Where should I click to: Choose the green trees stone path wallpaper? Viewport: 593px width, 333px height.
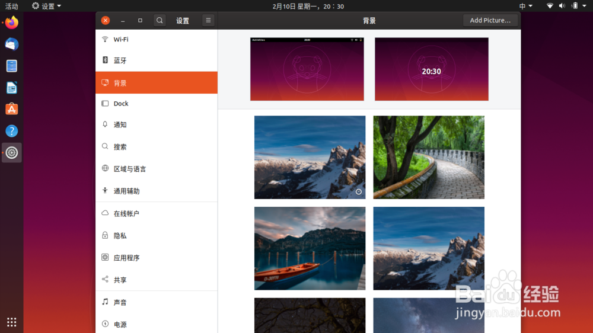tap(429, 157)
